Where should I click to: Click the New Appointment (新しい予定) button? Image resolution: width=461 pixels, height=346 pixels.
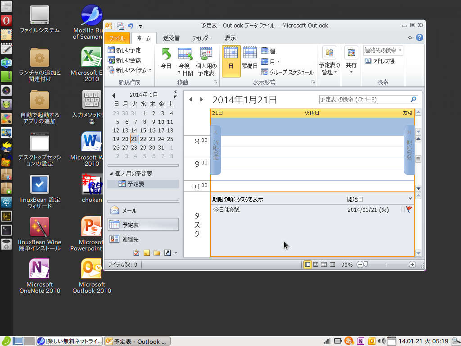point(124,50)
